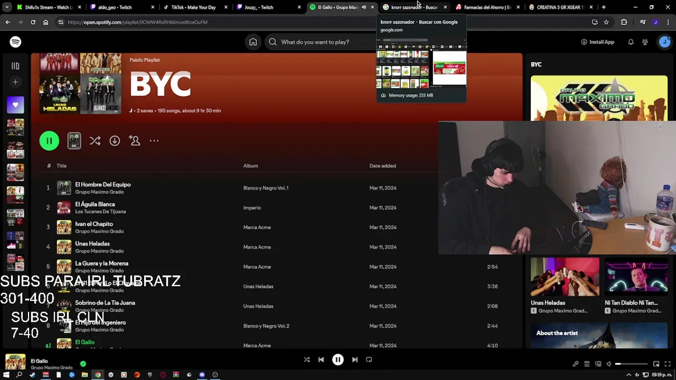
Task: Toggle the saved check for El Gallo
Action: point(83,364)
